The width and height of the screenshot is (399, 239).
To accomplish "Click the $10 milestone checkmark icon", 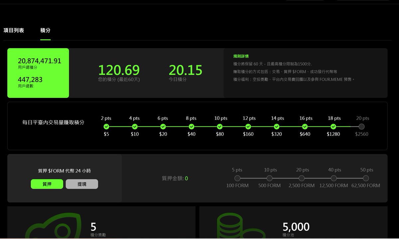I will click(135, 126).
